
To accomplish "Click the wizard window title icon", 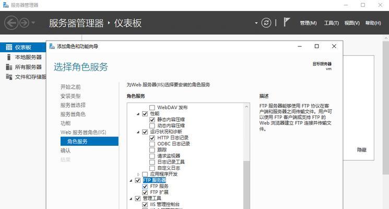I will pyautogui.click(x=52, y=46).
